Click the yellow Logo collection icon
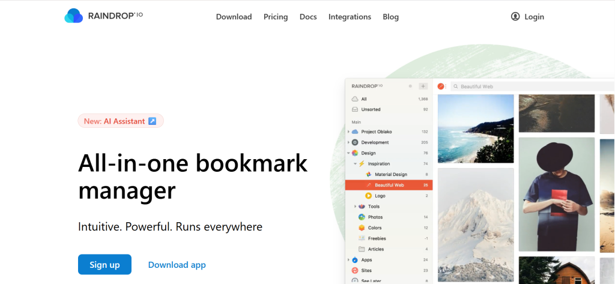This screenshot has width=615, height=284. pos(368,196)
